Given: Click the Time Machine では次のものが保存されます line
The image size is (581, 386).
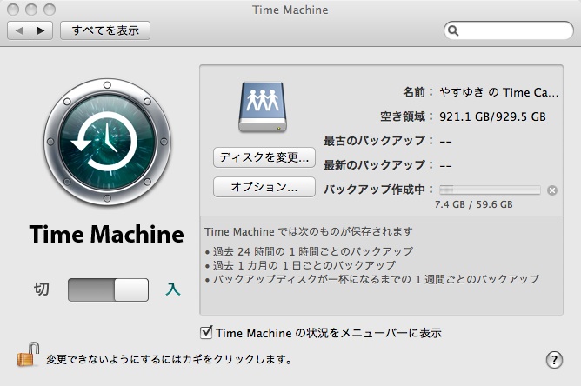Looking at the screenshot, I should pos(308,232).
